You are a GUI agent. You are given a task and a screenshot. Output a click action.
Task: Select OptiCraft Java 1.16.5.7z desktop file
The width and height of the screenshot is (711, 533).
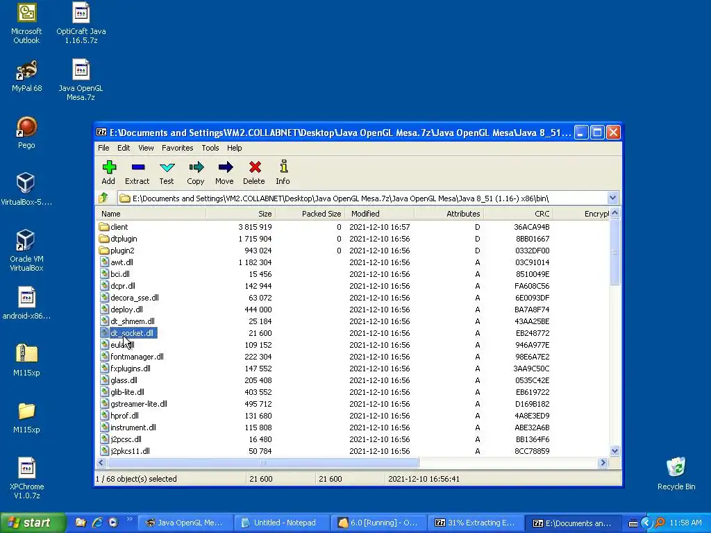coord(81,24)
